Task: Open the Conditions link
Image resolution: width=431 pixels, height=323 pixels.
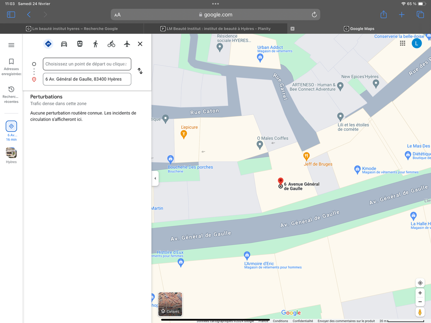Action: point(280,321)
